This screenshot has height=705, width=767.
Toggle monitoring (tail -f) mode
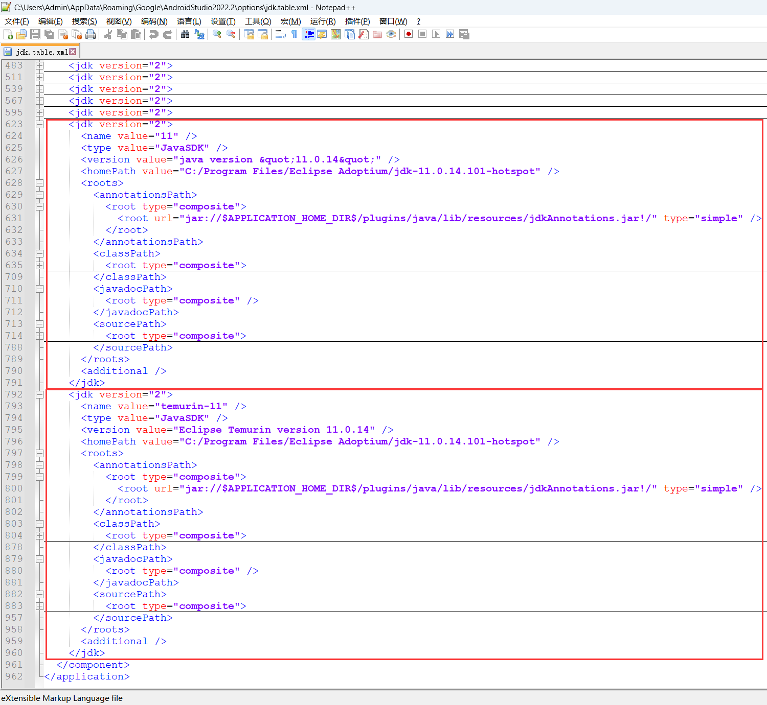[391, 34]
